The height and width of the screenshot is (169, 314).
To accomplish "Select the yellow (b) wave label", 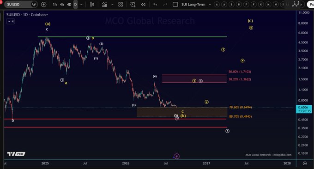I will coord(183,116).
